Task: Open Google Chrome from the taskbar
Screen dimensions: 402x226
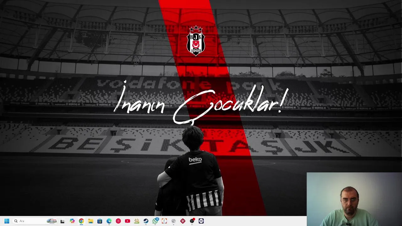Action: [x=81, y=221]
